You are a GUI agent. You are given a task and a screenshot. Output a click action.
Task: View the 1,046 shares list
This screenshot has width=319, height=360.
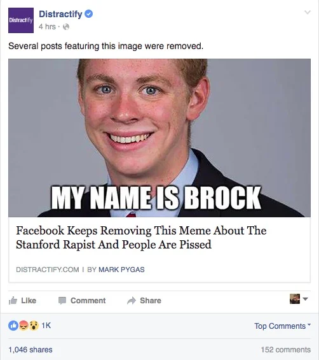point(31,350)
